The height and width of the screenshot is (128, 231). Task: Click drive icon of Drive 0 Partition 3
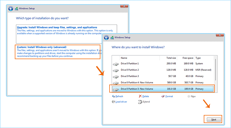(x=116, y=77)
